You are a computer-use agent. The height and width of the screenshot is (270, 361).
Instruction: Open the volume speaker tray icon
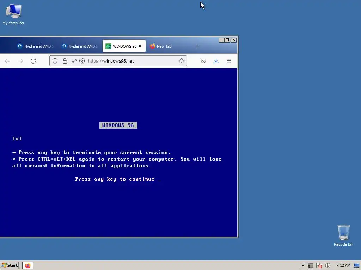(327, 266)
